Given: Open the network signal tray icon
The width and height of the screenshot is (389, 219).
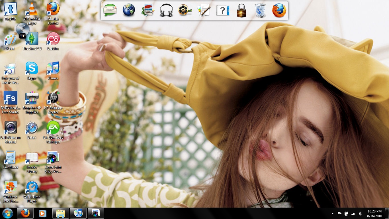Looking at the screenshot, I should coord(353,214).
